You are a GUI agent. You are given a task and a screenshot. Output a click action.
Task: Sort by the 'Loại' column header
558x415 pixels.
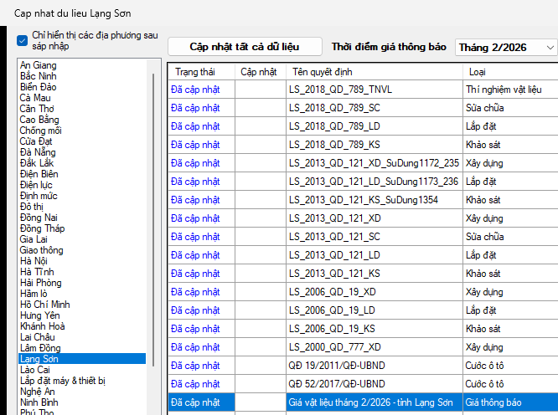pos(476,72)
